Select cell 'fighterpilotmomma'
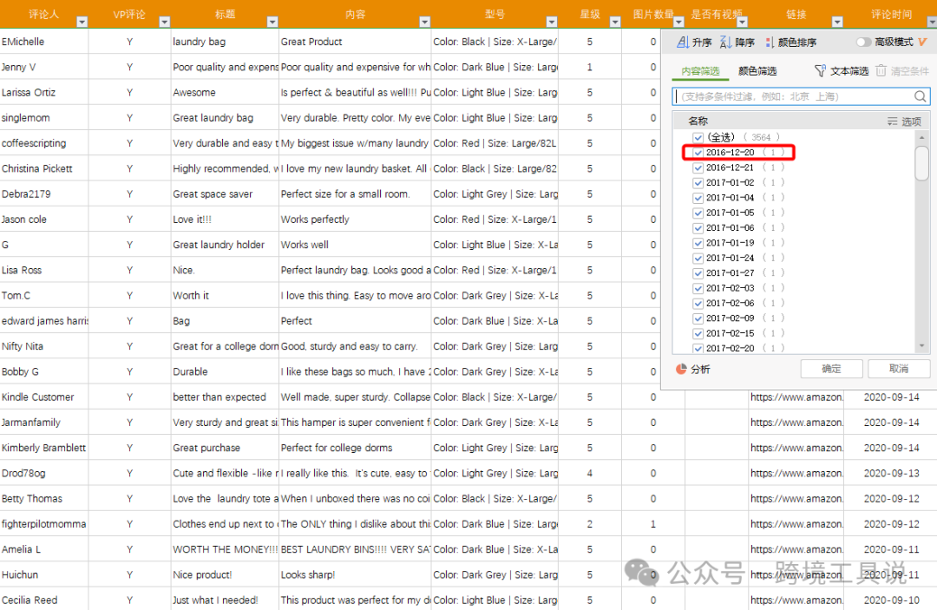The width and height of the screenshot is (937, 610). pos(44,524)
